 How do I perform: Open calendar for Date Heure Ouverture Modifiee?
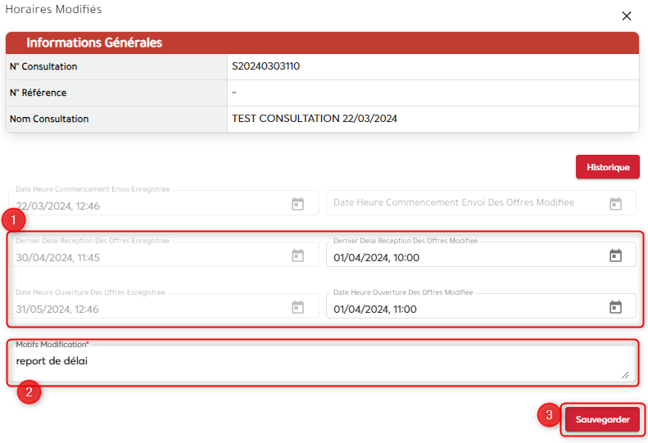tap(615, 308)
